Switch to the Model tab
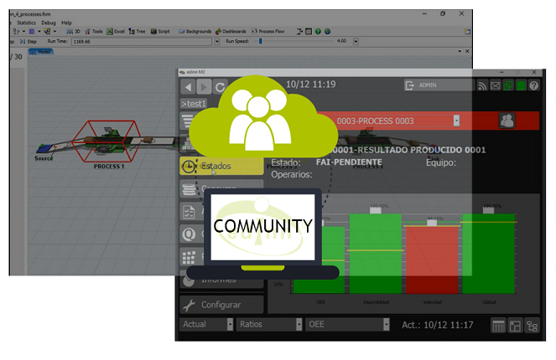Image resolution: width=556 pixels, height=360 pixels. pyautogui.click(x=41, y=52)
